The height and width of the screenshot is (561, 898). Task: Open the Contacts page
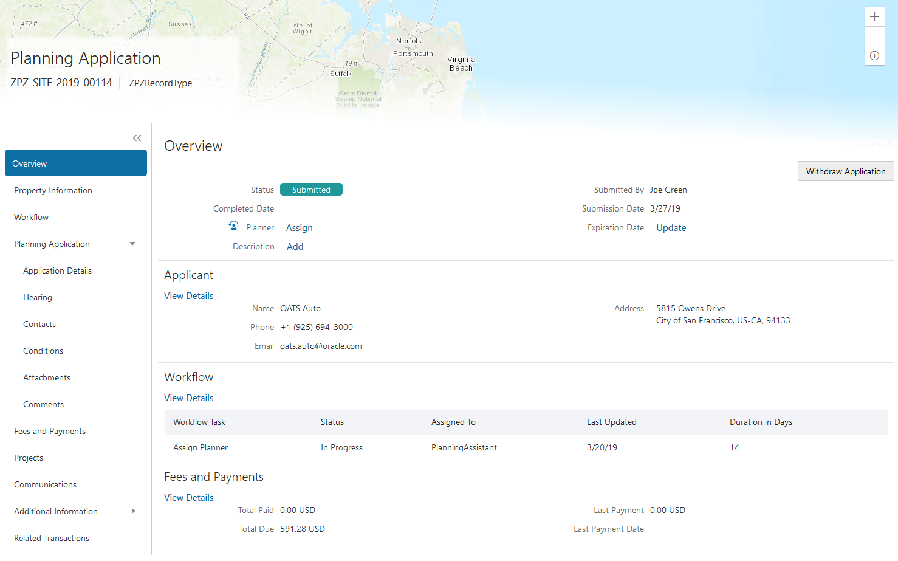[x=39, y=324]
